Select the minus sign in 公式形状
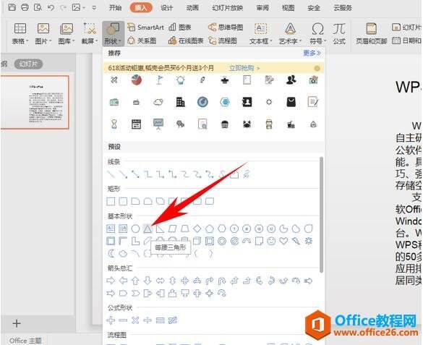423x345 pixels. click(123, 320)
